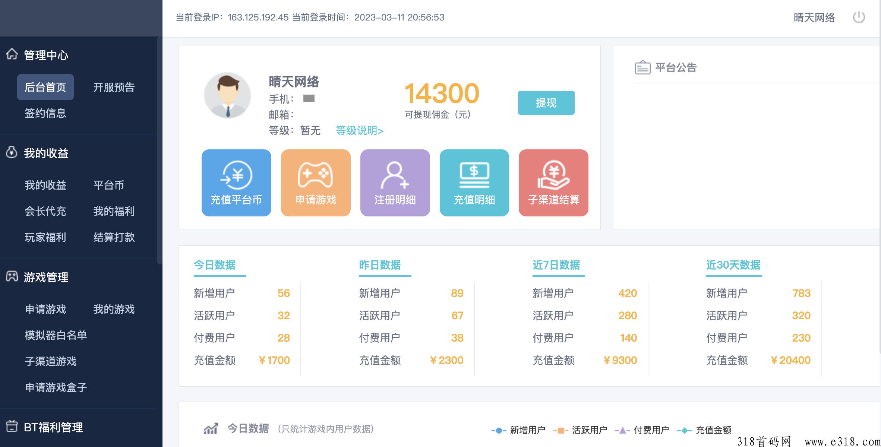The width and height of the screenshot is (881, 447).
Task: Click the sidebar vertical scrollbar
Action: click(160, 151)
